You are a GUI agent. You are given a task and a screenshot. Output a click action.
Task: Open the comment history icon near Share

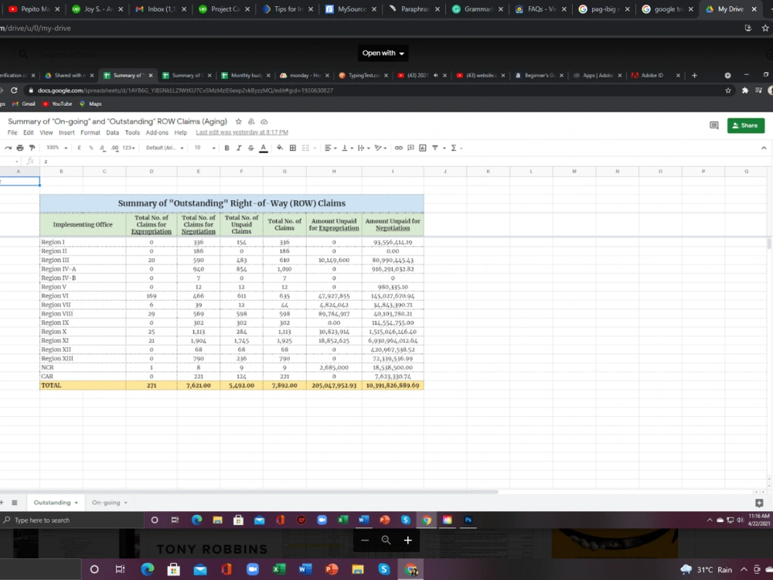pyautogui.click(x=713, y=125)
